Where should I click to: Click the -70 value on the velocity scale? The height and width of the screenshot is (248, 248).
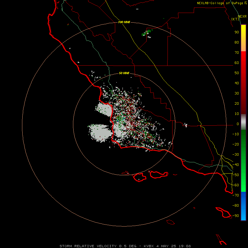tap(236, 195)
